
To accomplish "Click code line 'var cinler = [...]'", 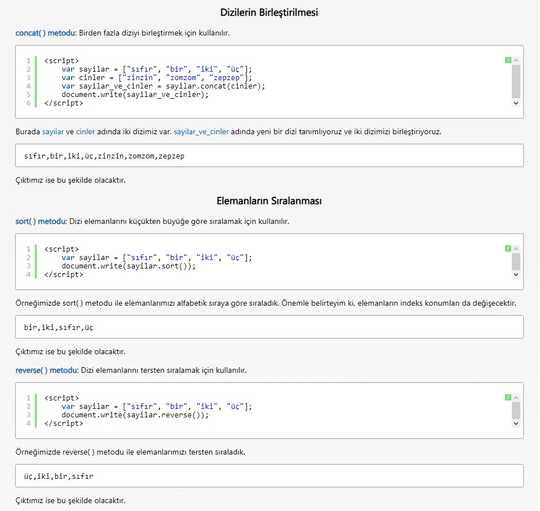I will tap(157, 77).
